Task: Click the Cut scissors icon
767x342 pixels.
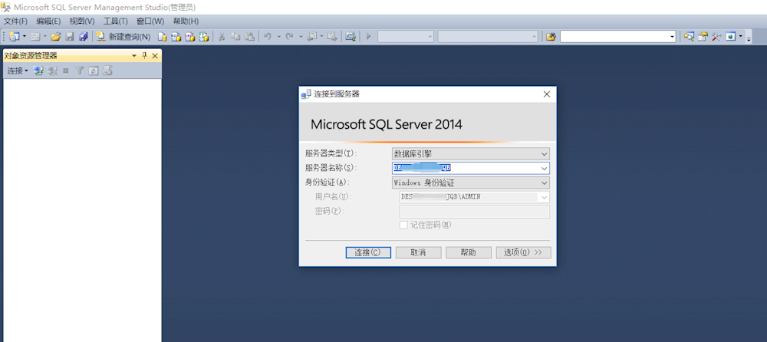Action: click(221, 36)
